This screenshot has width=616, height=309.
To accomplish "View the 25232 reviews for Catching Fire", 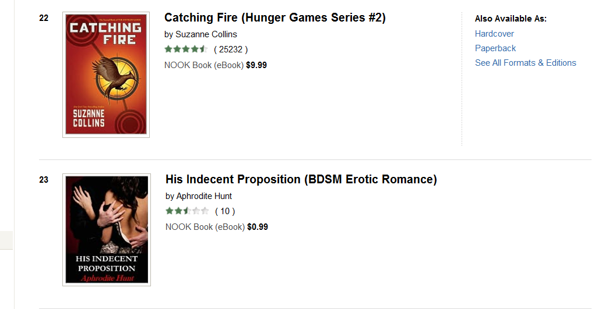I will [x=231, y=49].
